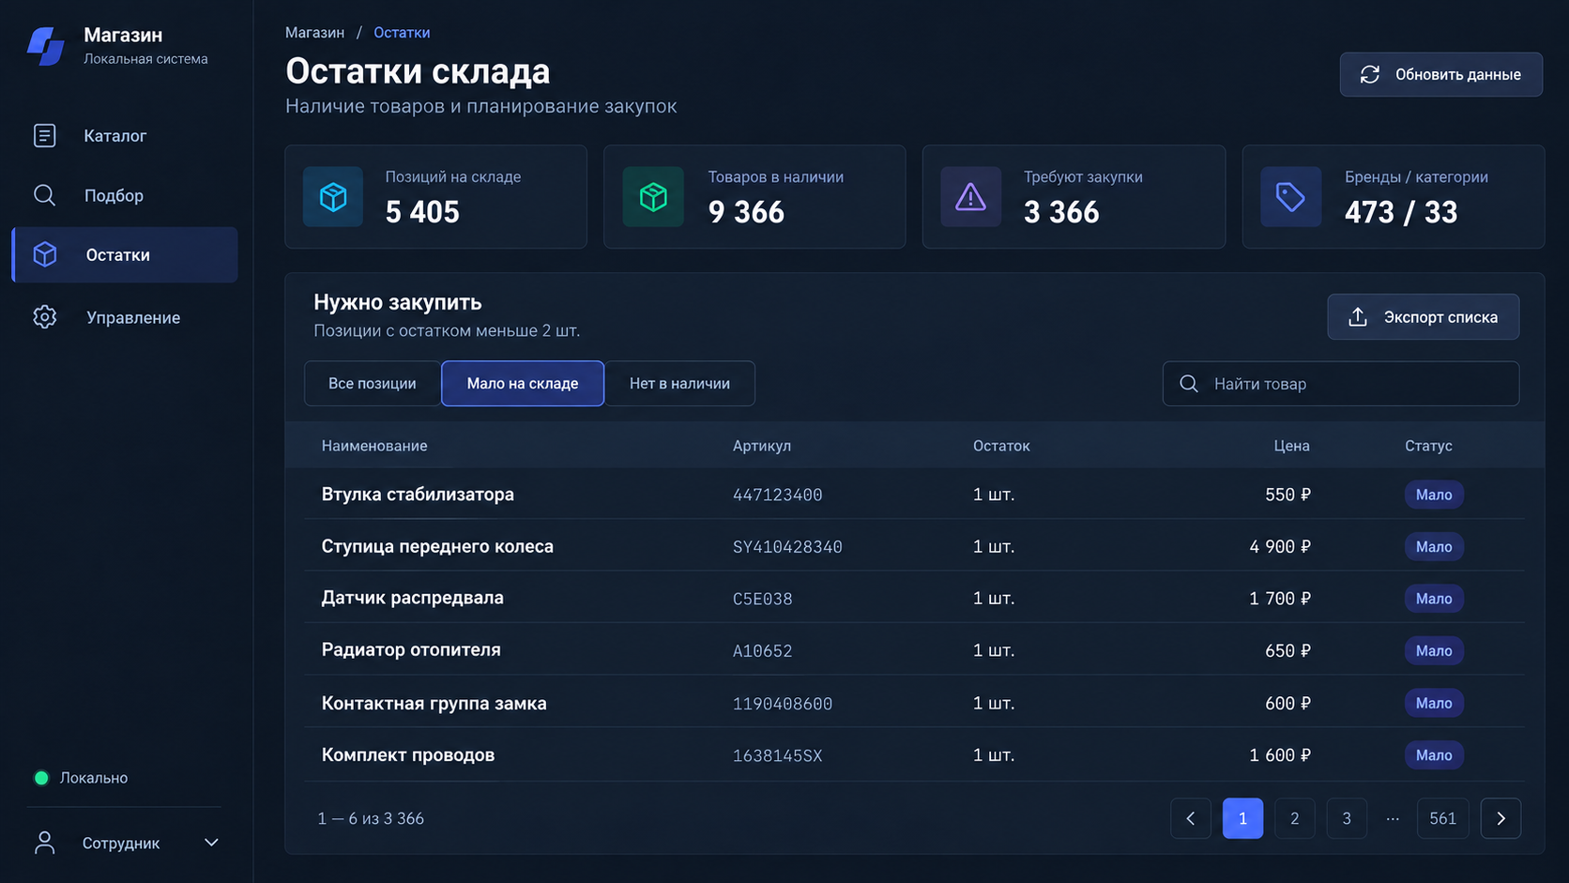Viewport: 1569px width, 883px height.
Task: Click the export upload arrow icon
Action: [x=1357, y=317]
